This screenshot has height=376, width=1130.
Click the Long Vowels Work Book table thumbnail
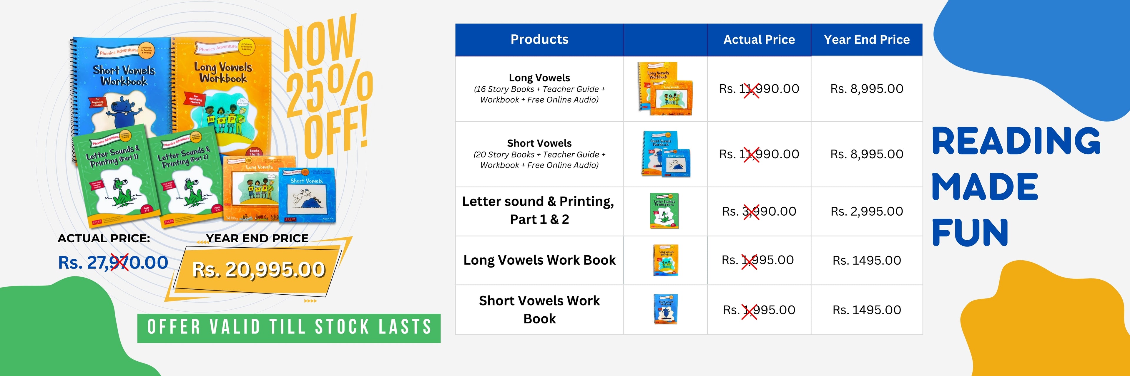(x=665, y=260)
